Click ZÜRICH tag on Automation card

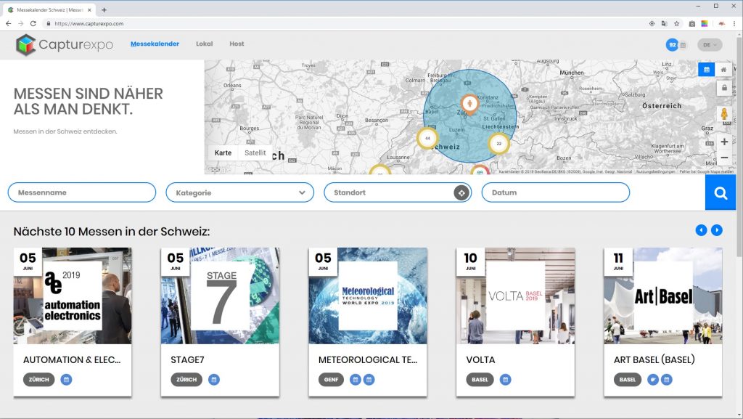pyautogui.click(x=39, y=380)
